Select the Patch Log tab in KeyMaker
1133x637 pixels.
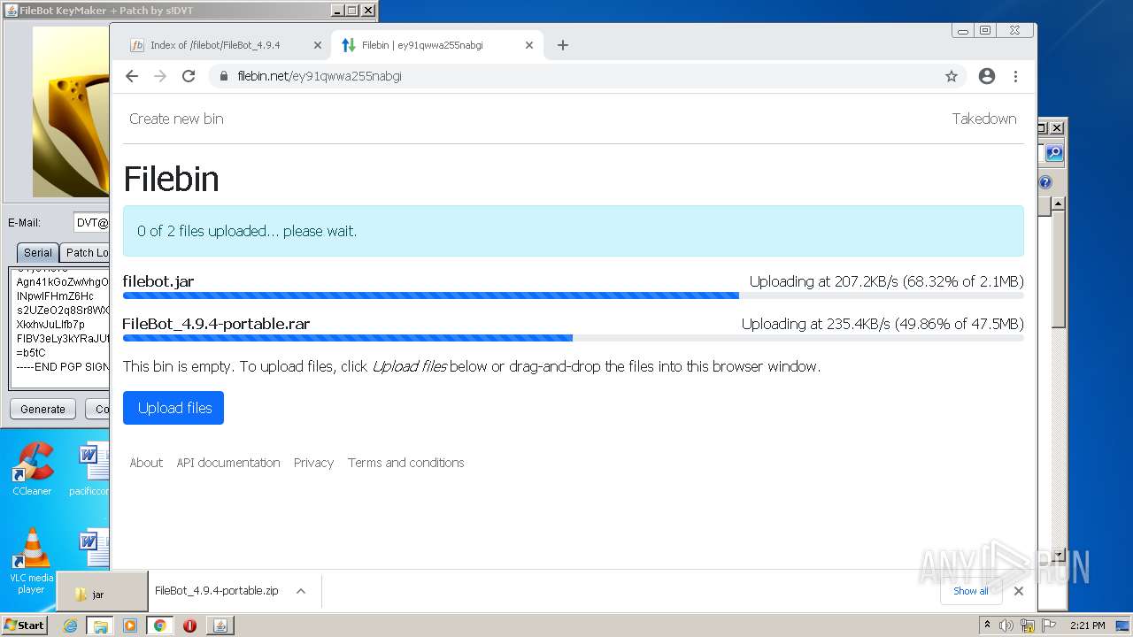86,252
